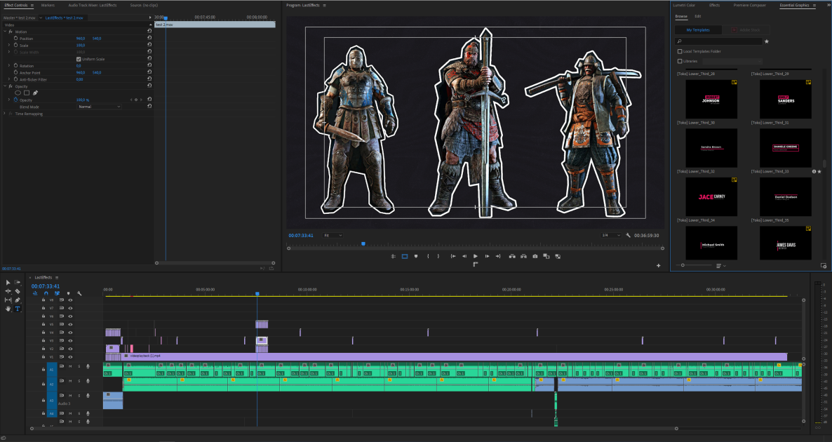Step back one frame
Image resolution: width=832 pixels, height=442 pixels.
click(x=464, y=256)
